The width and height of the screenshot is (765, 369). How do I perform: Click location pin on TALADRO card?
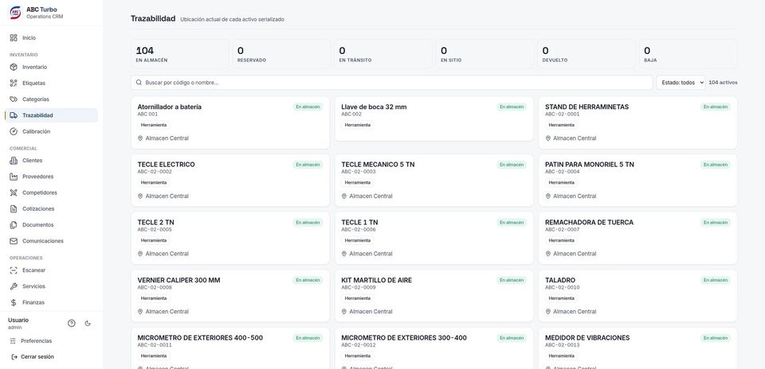tap(548, 312)
